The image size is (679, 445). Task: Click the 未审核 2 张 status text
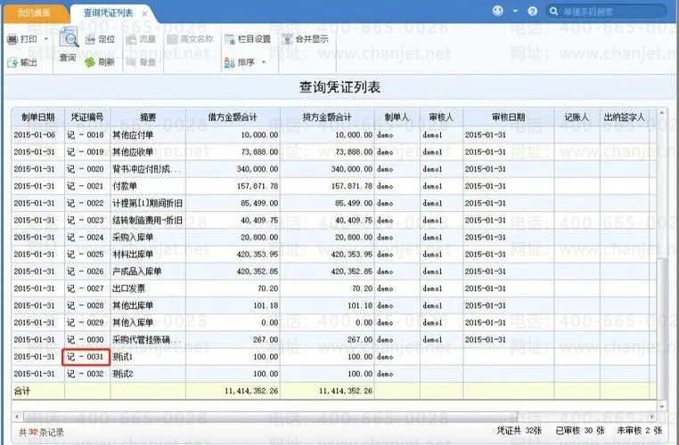[x=640, y=431]
